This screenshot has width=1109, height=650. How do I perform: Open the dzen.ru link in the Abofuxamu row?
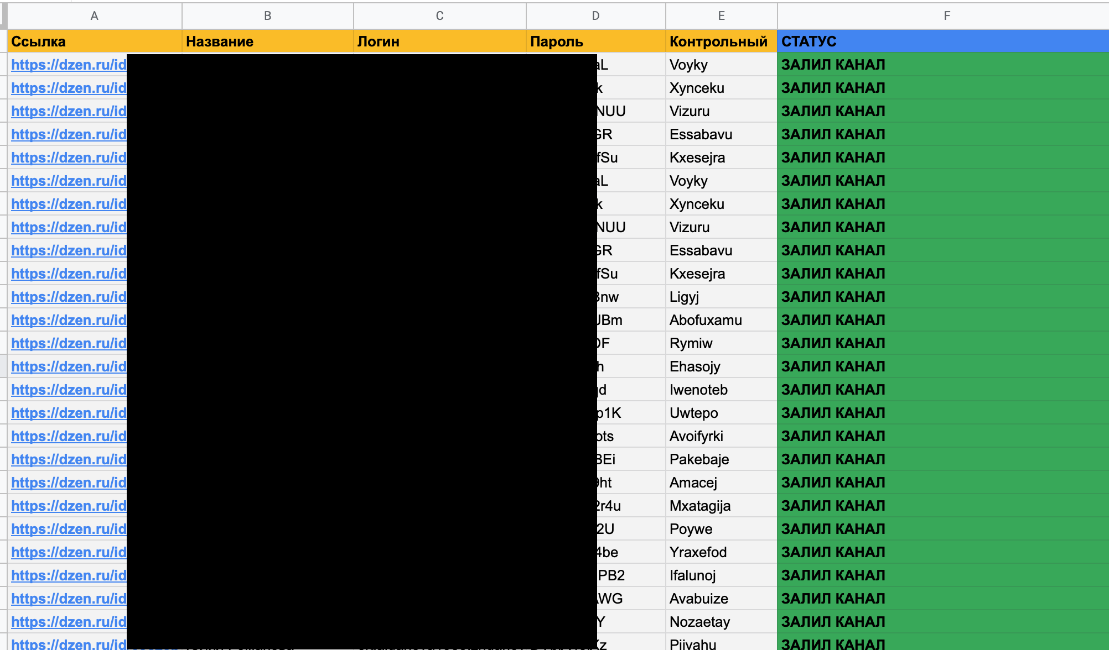point(69,320)
